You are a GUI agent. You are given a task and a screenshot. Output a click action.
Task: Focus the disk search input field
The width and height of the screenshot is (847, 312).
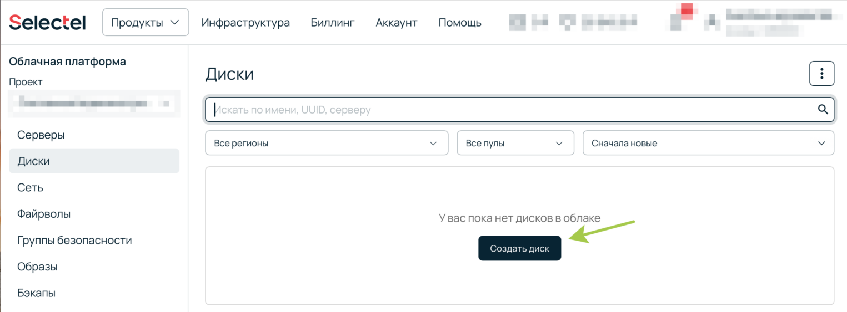511,110
